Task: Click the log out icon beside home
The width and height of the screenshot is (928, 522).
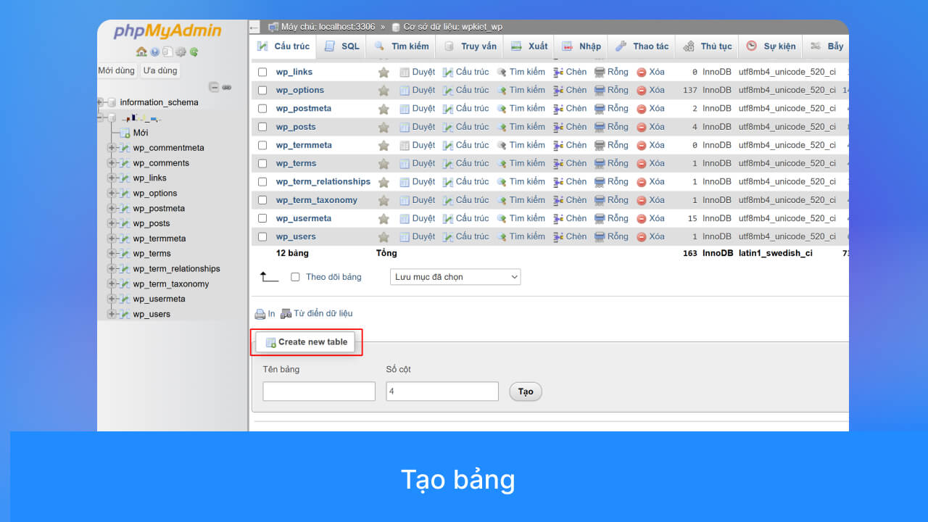Action: (x=154, y=52)
